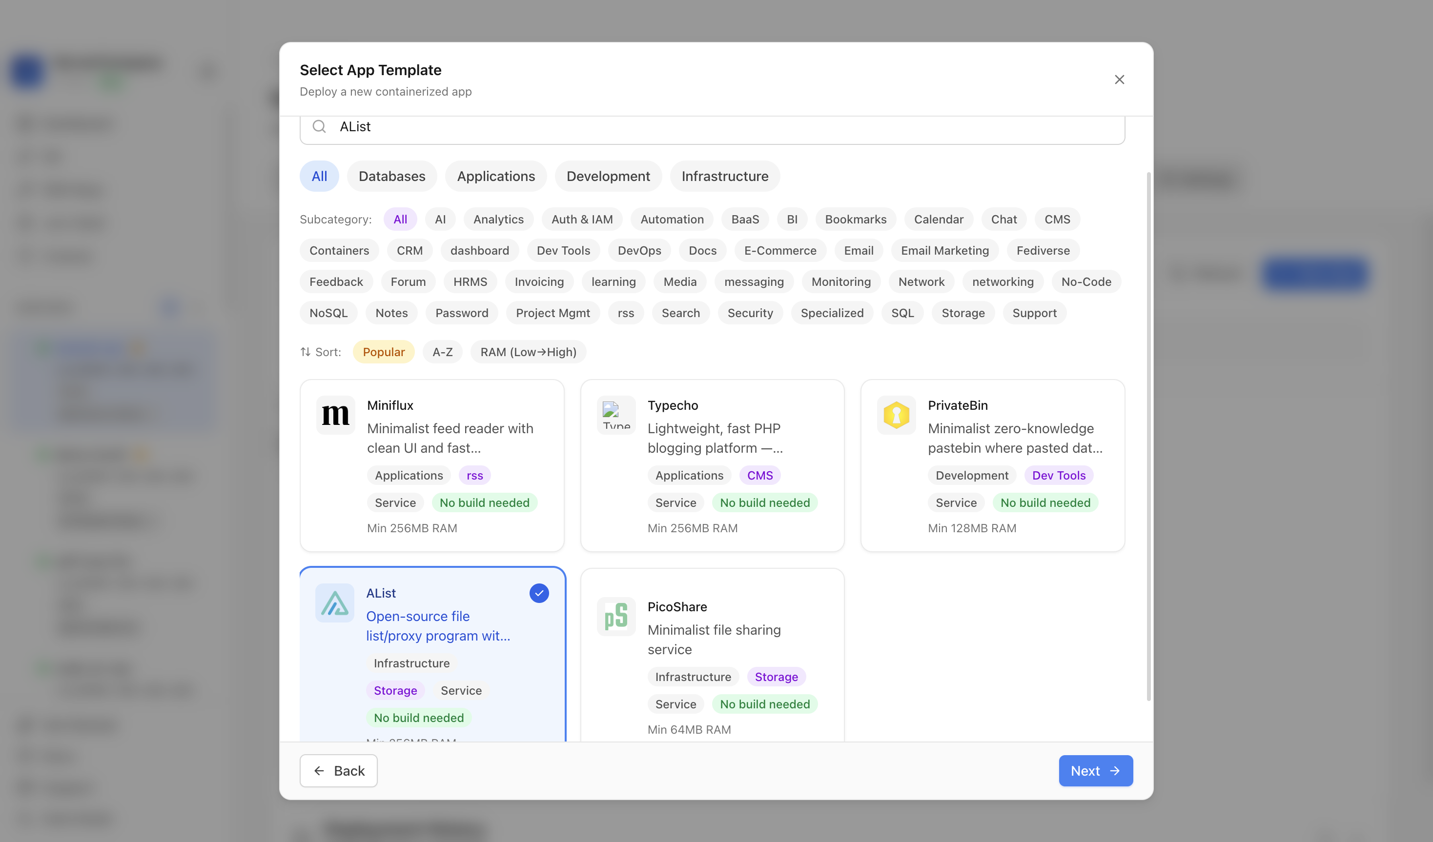Click the Dev Tools tag on PrivateBin card

point(1059,475)
